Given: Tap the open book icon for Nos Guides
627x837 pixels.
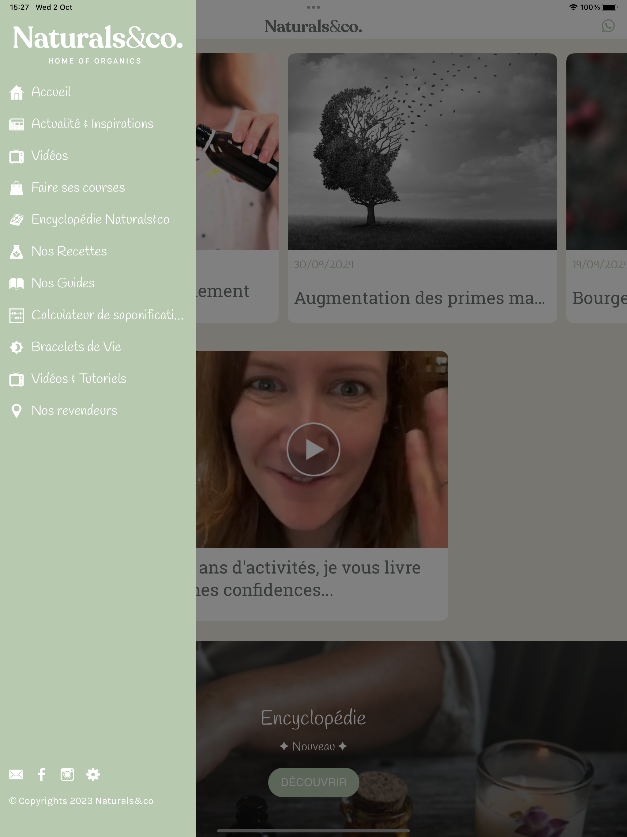Looking at the screenshot, I should tap(16, 283).
